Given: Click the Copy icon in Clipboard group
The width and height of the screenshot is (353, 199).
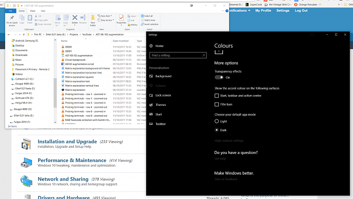Looking at the screenshot, I should 22,18.
